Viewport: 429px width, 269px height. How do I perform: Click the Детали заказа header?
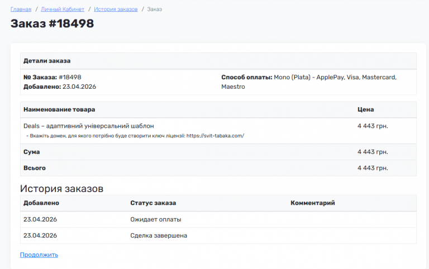click(x=47, y=61)
